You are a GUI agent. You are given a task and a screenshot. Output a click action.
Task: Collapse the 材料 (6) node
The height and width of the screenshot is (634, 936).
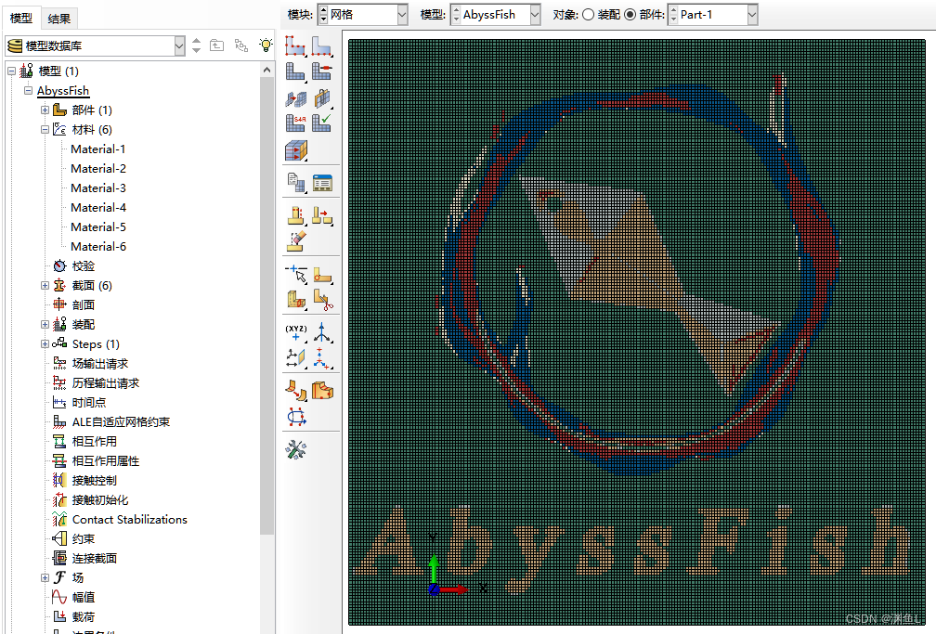tap(45, 130)
